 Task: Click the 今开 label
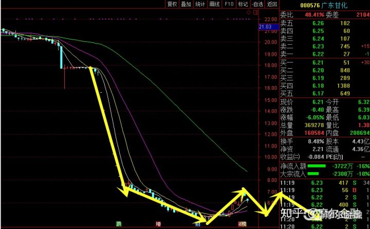point(332,102)
